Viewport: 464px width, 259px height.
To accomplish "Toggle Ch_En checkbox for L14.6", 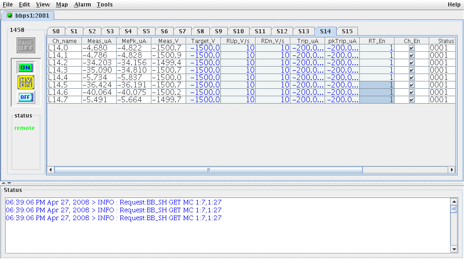I will pyautogui.click(x=412, y=92).
